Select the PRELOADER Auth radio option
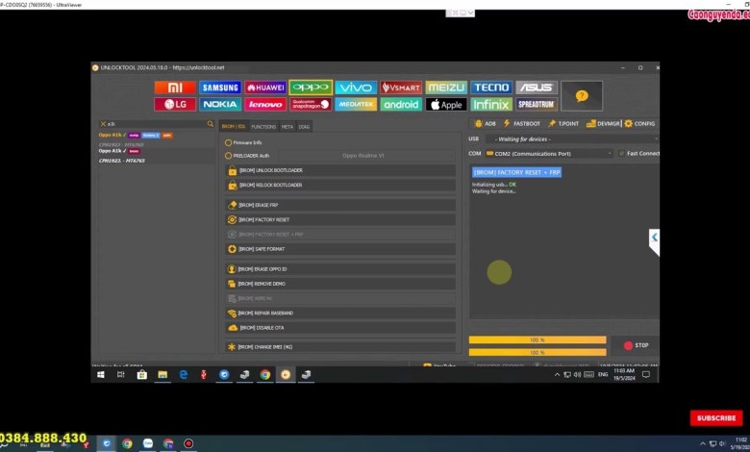Screen dimensions: 750x452 point(228,156)
